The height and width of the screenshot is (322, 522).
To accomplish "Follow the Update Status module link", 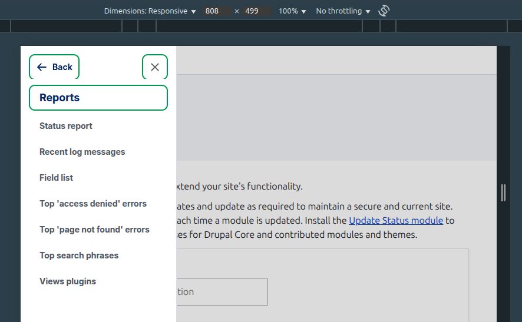I will click(396, 221).
